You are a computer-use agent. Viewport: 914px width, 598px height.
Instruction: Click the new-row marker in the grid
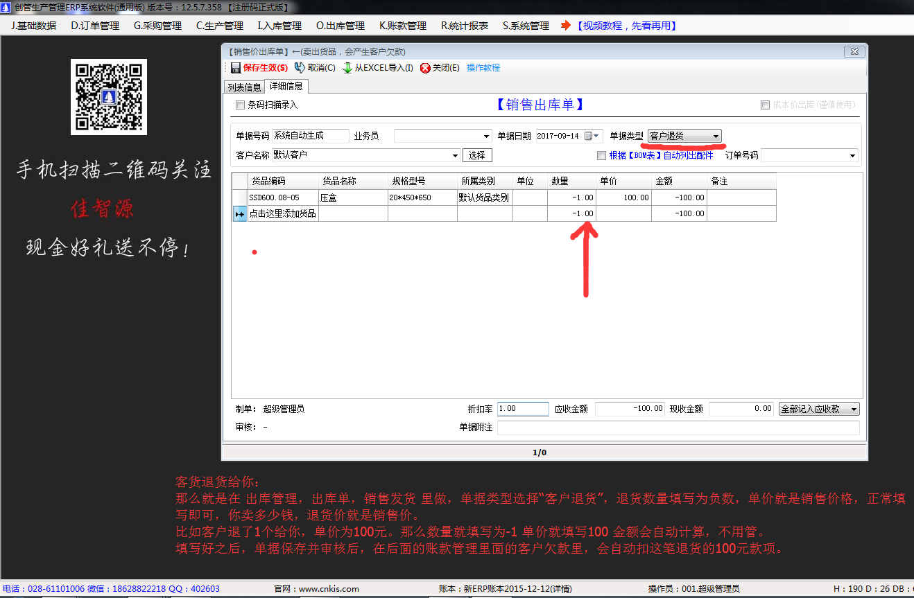(239, 214)
